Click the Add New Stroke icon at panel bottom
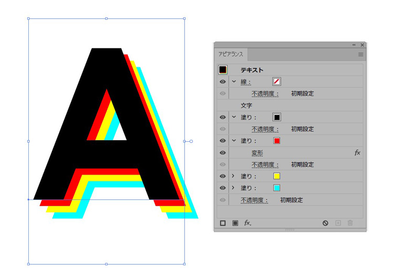 click(223, 223)
